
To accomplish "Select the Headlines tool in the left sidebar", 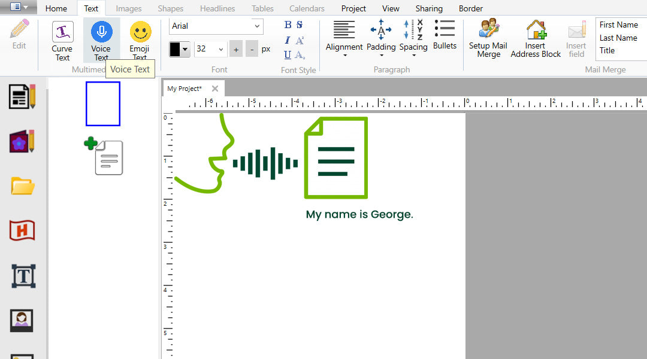I will click(22, 230).
